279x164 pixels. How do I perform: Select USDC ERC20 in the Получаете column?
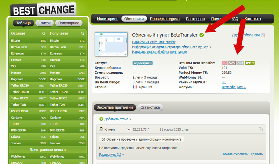pos(67,111)
